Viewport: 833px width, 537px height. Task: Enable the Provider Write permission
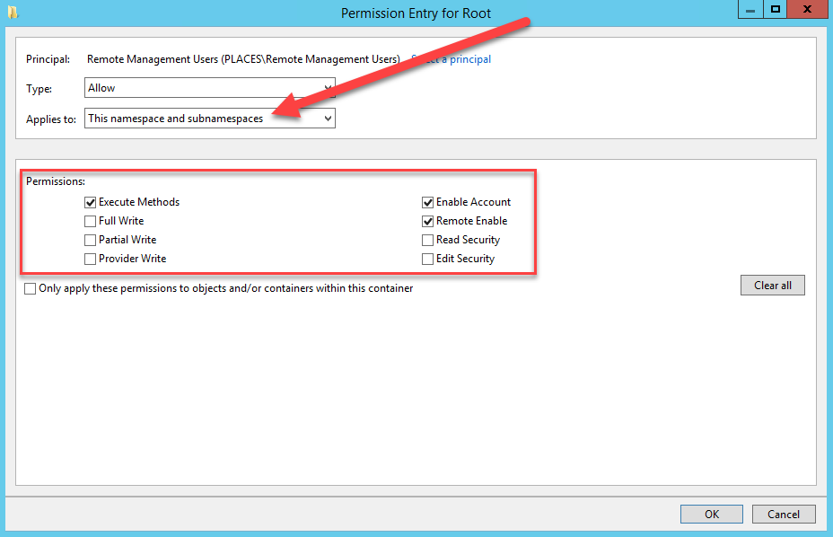(x=90, y=258)
